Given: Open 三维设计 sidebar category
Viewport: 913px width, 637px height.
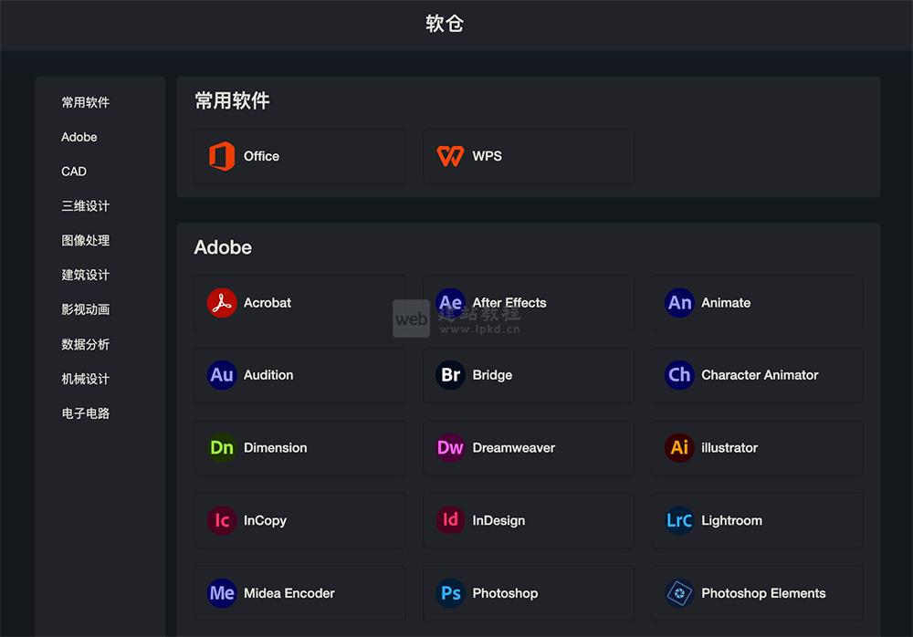Looking at the screenshot, I should 86,206.
